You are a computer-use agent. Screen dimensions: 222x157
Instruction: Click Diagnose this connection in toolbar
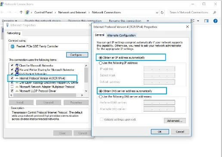click(x=85, y=21)
